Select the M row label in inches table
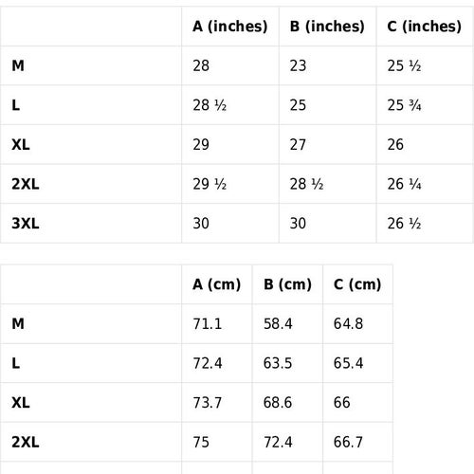The image size is (474, 474). [18, 65]
